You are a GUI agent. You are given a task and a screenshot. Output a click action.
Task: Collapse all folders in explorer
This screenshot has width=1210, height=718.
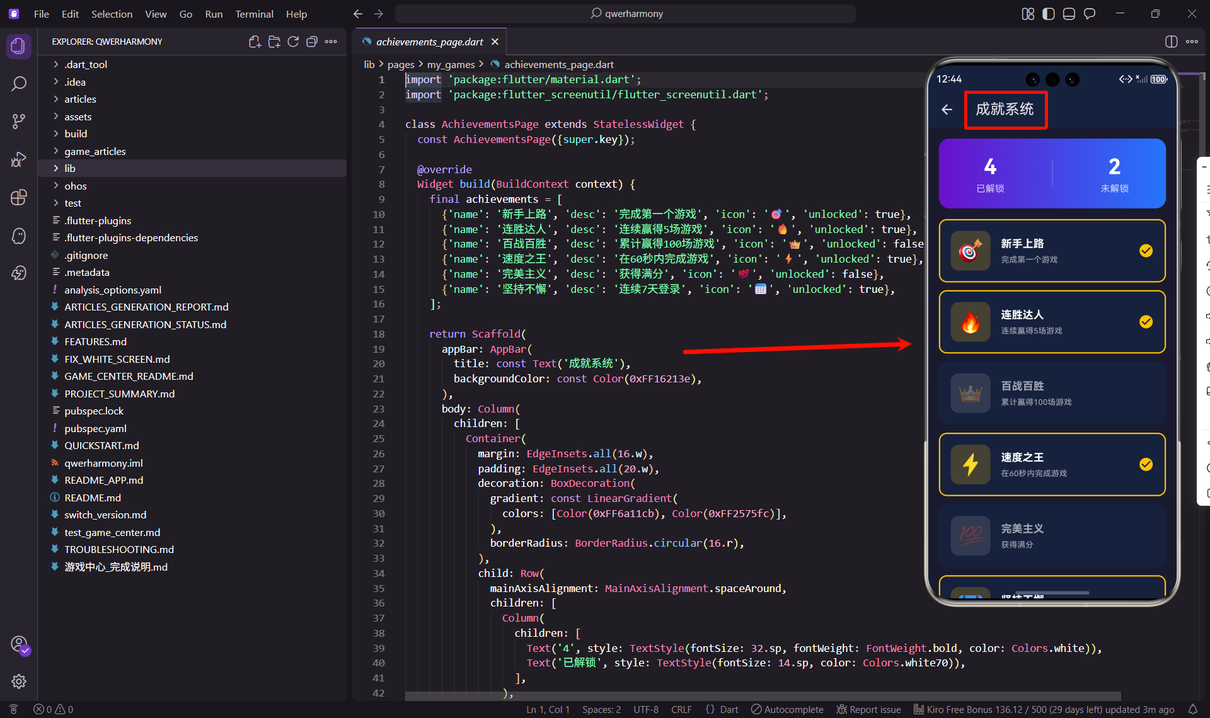pyautogui.click(x=311, y=42)
